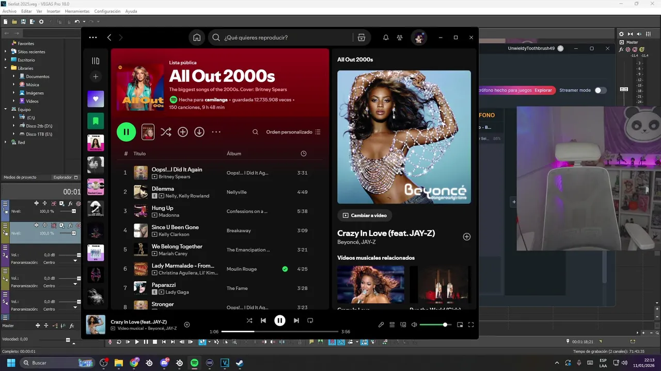Toggle Streamer mode switch
This screenshot has height=371, width=661.
pos(600,90)
